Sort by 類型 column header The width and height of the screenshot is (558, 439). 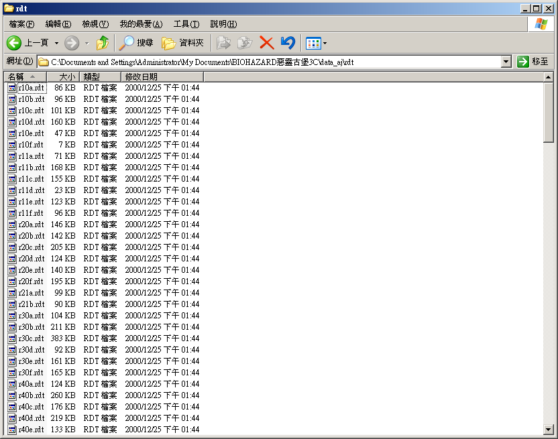[101, 76]
